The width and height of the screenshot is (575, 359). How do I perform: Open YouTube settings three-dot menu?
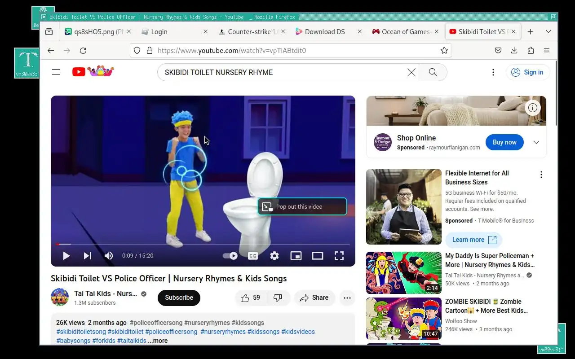pyautogui.click(x=493, y=72)
